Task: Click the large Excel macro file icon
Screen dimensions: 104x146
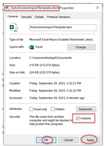Action: coord(14,27)
